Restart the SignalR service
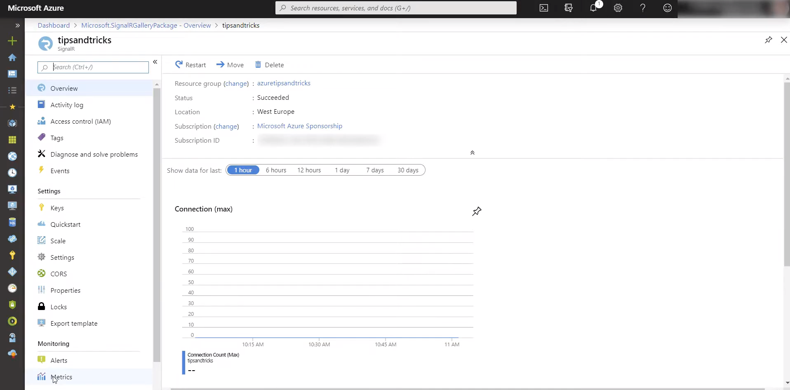The height and width of the screenshot is (390, 790). pyautogui.click(x=190, y=65)
